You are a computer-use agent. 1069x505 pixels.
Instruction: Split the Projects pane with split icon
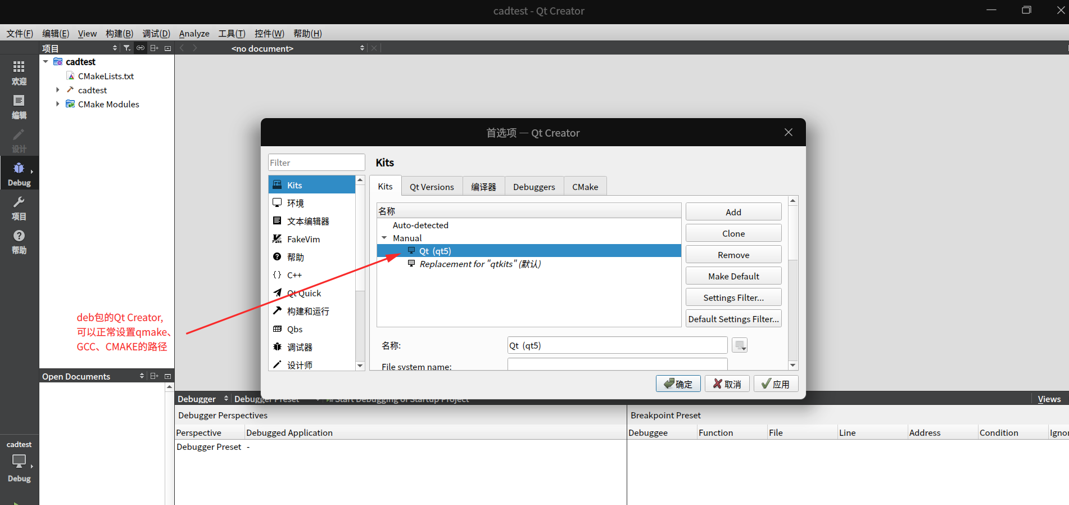point(154,48)
